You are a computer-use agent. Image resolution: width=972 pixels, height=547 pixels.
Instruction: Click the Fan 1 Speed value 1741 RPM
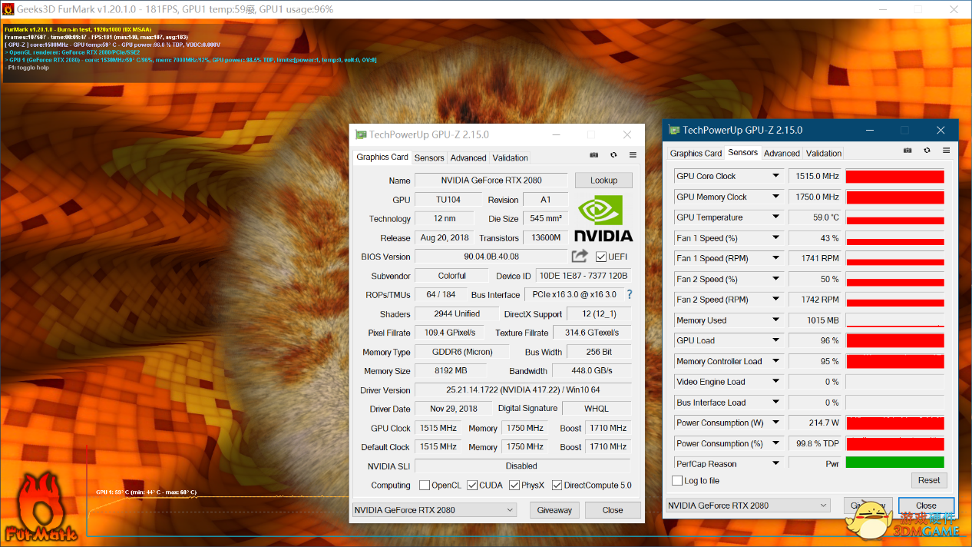pyautogui.click(x=815, y=258)
